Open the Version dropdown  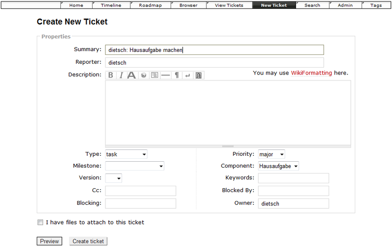pos(113,178)
